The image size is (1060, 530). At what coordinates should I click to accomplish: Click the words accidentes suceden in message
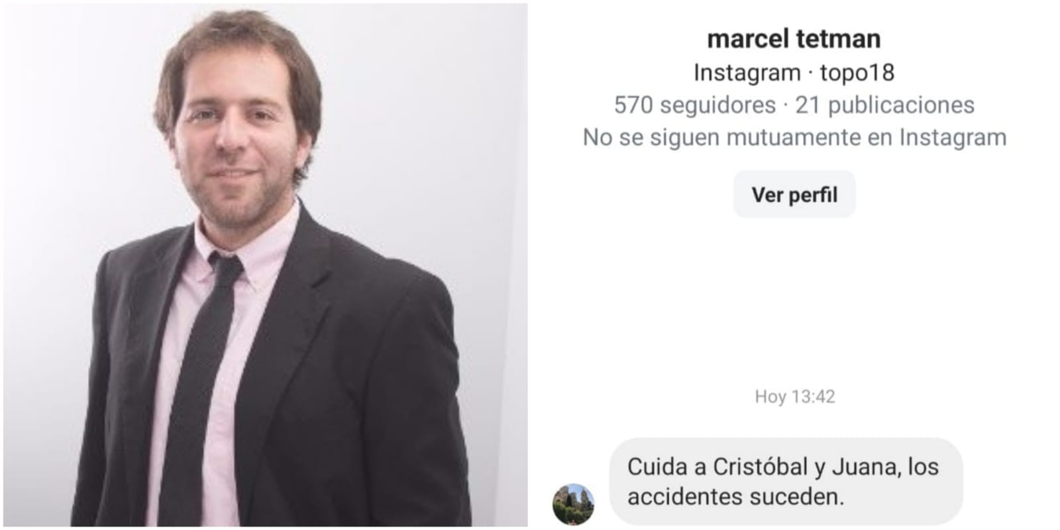point(735,497)
